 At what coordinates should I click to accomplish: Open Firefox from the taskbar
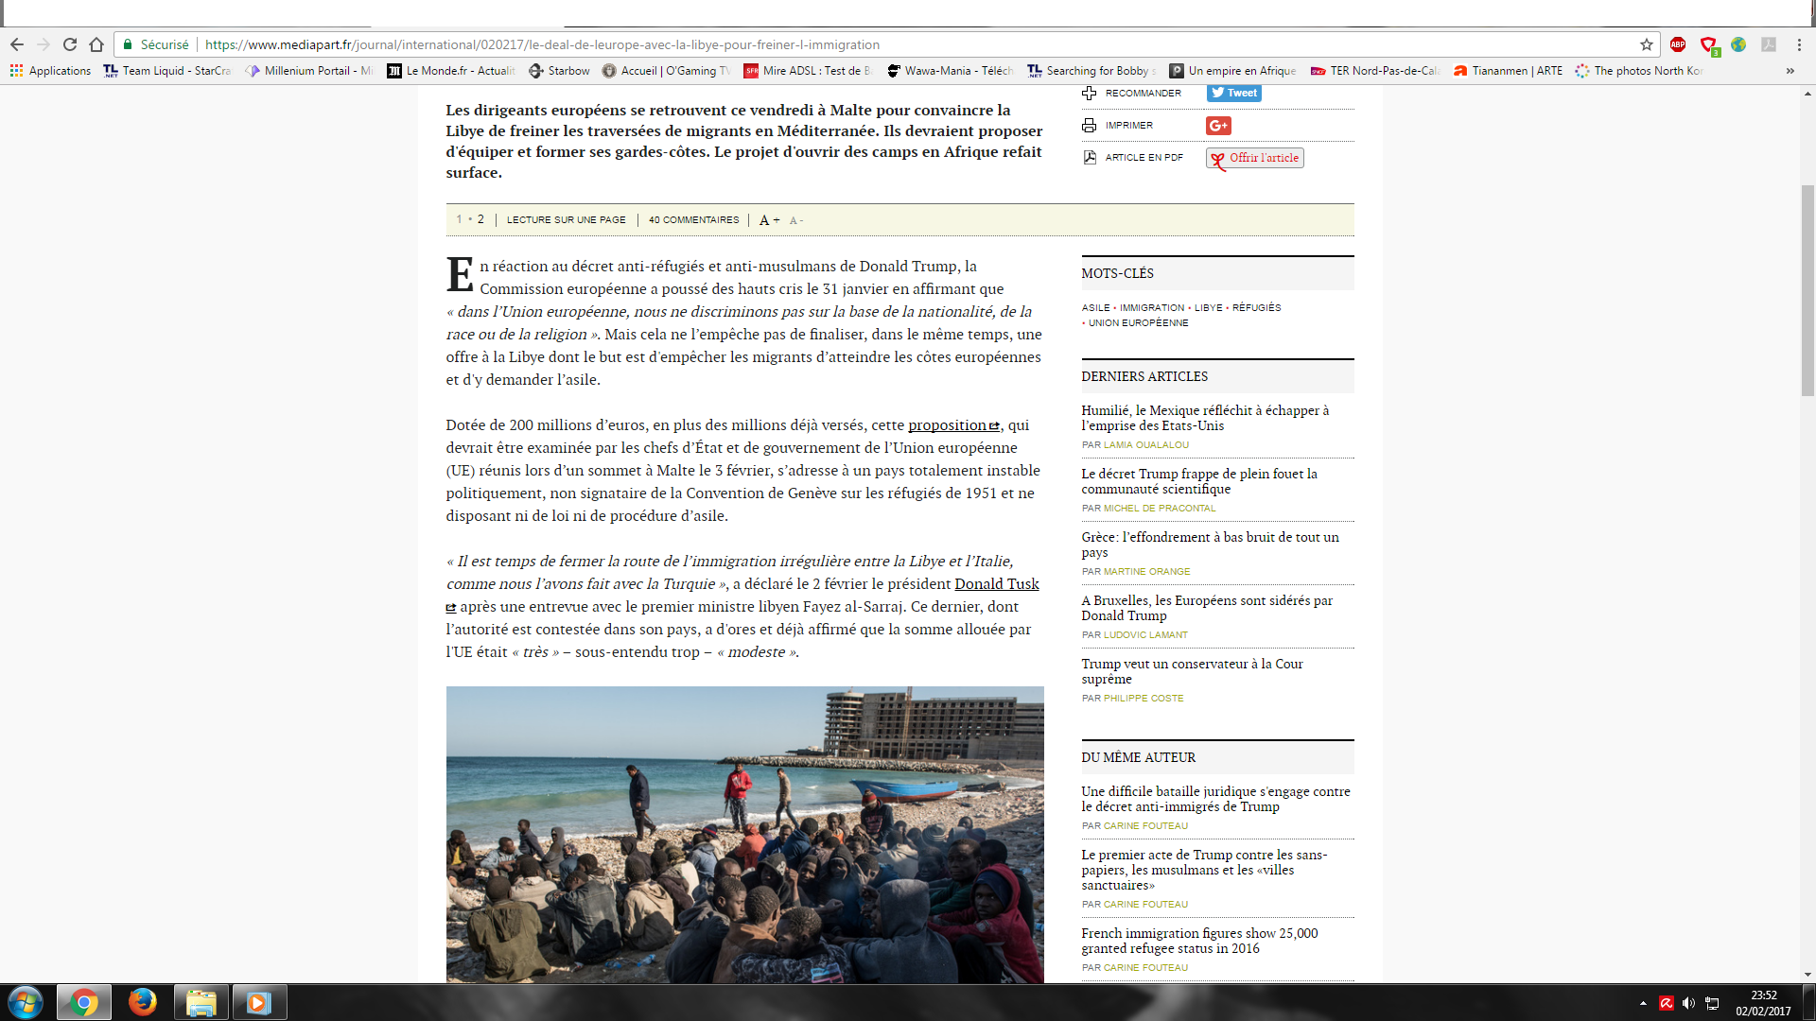pos(143,1002)
